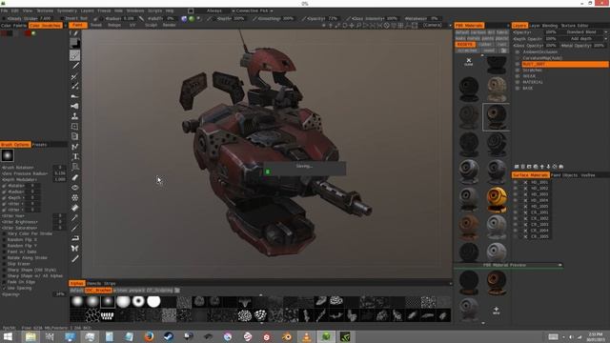Click the red color swatch in Color Swatches
Viewport: 610px width, 343px height.
(x=28, y=33)
